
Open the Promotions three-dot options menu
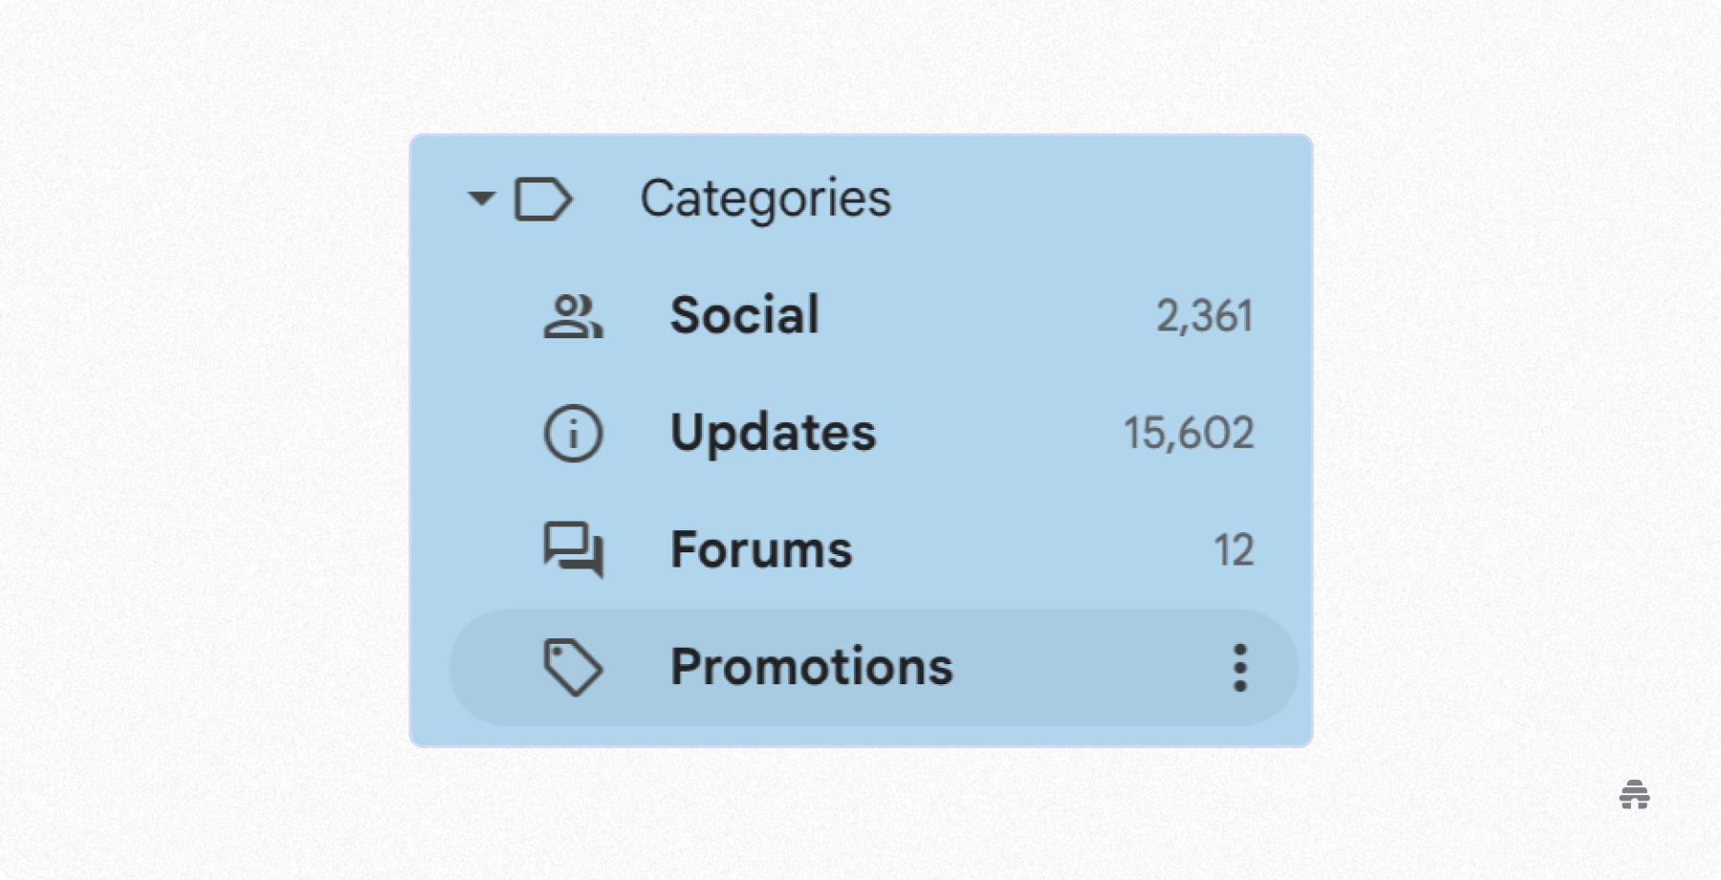coord(1239,668)
